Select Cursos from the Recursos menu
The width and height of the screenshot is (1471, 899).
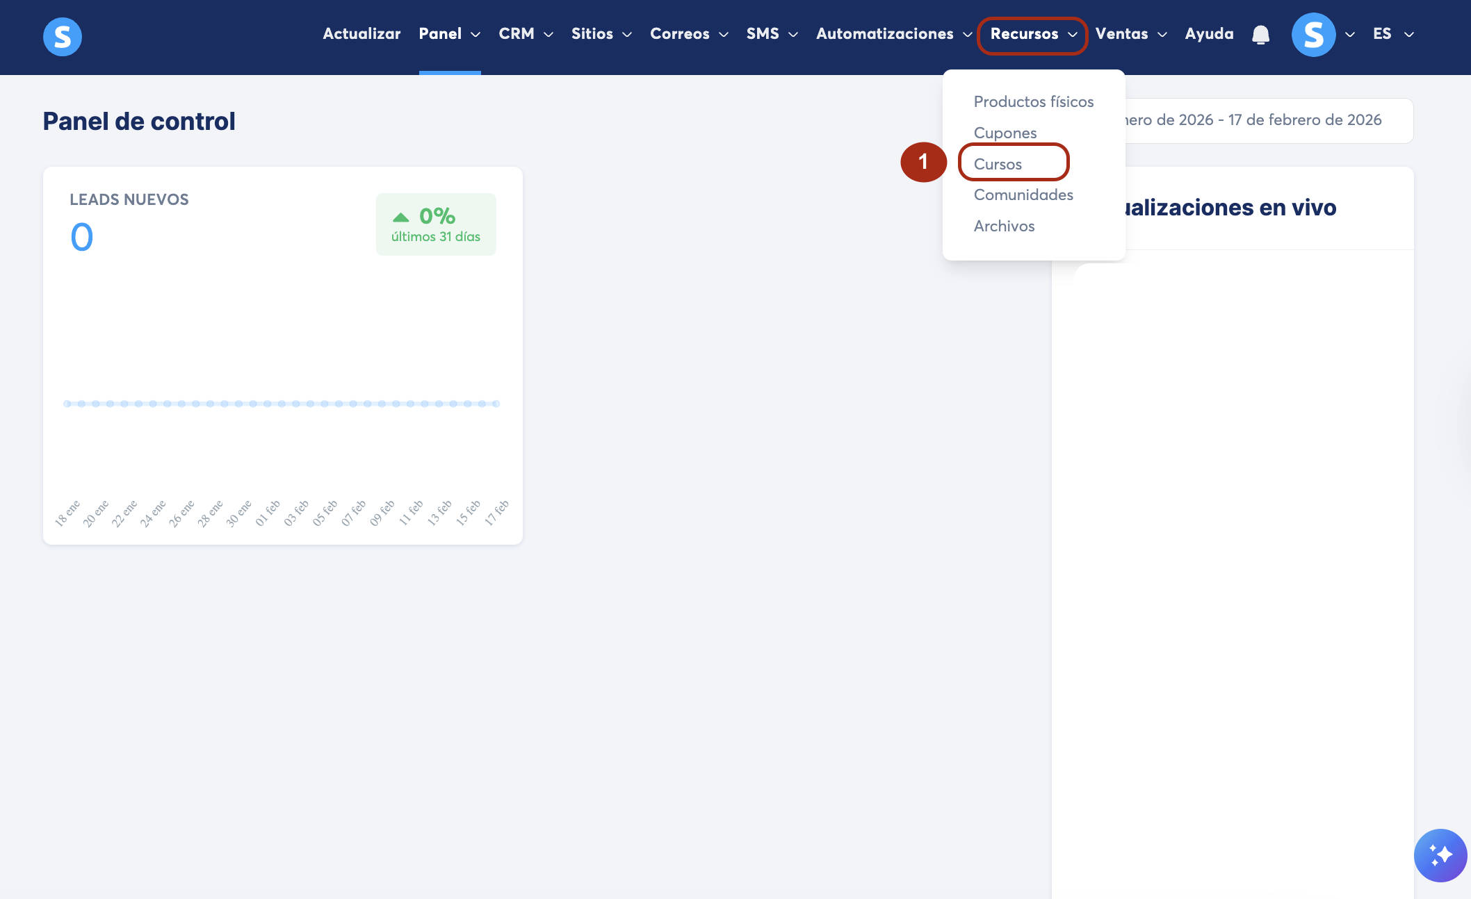tap(998, 164)
